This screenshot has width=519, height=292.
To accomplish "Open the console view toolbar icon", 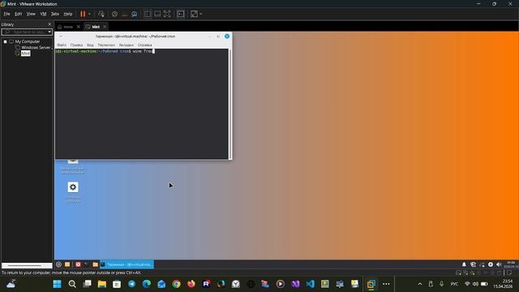I will click(x=181, y=14).
